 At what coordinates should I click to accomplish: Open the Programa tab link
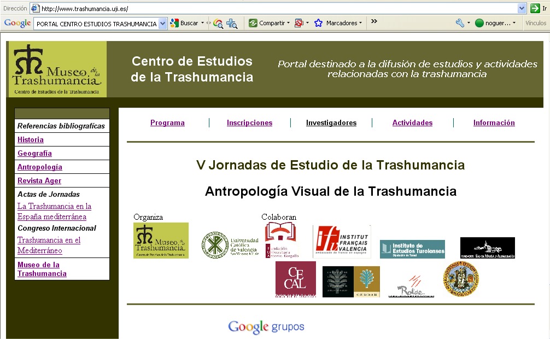coord(167,123)
